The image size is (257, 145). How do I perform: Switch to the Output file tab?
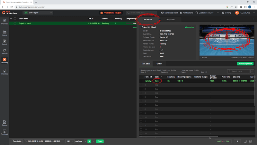(x=170, y=20)
